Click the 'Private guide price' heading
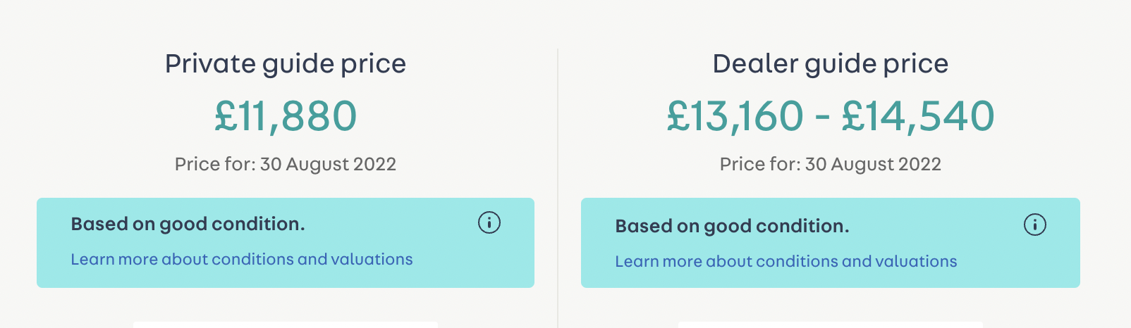1131x328 pixels. pyautogui.click(x=285, y=64)
